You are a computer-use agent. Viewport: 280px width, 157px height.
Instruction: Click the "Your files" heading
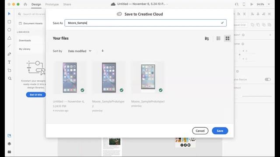coord(61,38)
